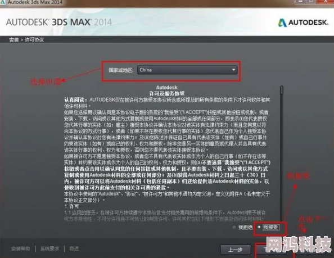Screen dimensions: 334x258
Task: Open the country or region dropdown showing China
Action: [187, 70]
